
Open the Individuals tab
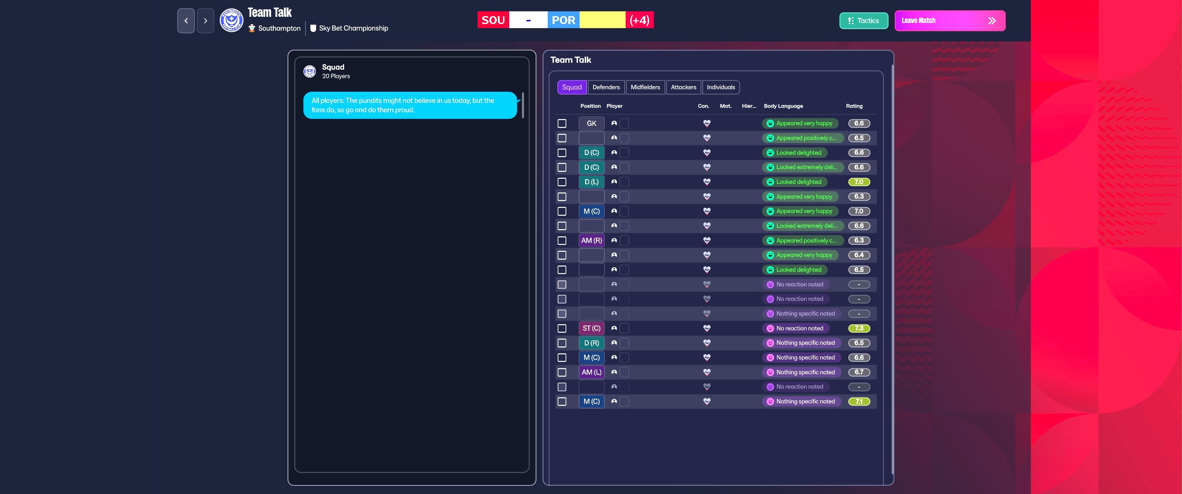click(x=721, y=87)
